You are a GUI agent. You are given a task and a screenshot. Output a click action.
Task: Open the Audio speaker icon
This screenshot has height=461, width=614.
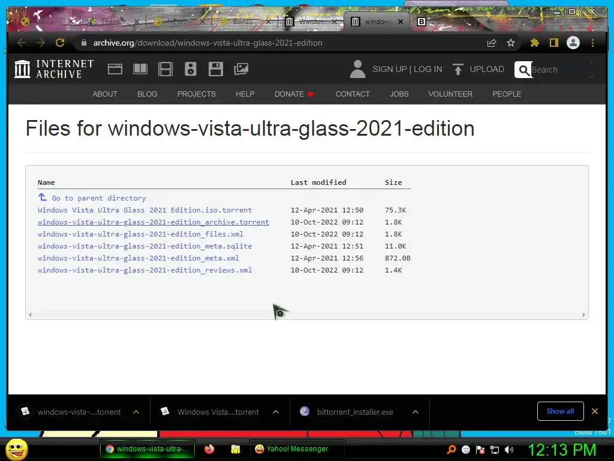190,69
